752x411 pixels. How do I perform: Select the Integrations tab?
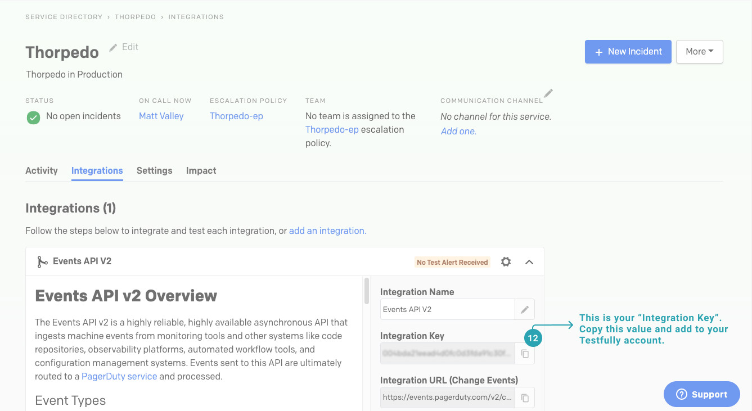point(97,170)
